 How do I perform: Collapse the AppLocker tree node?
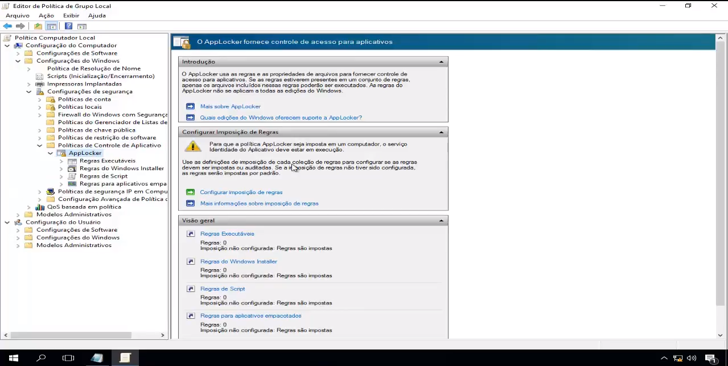tap(50, 153)
